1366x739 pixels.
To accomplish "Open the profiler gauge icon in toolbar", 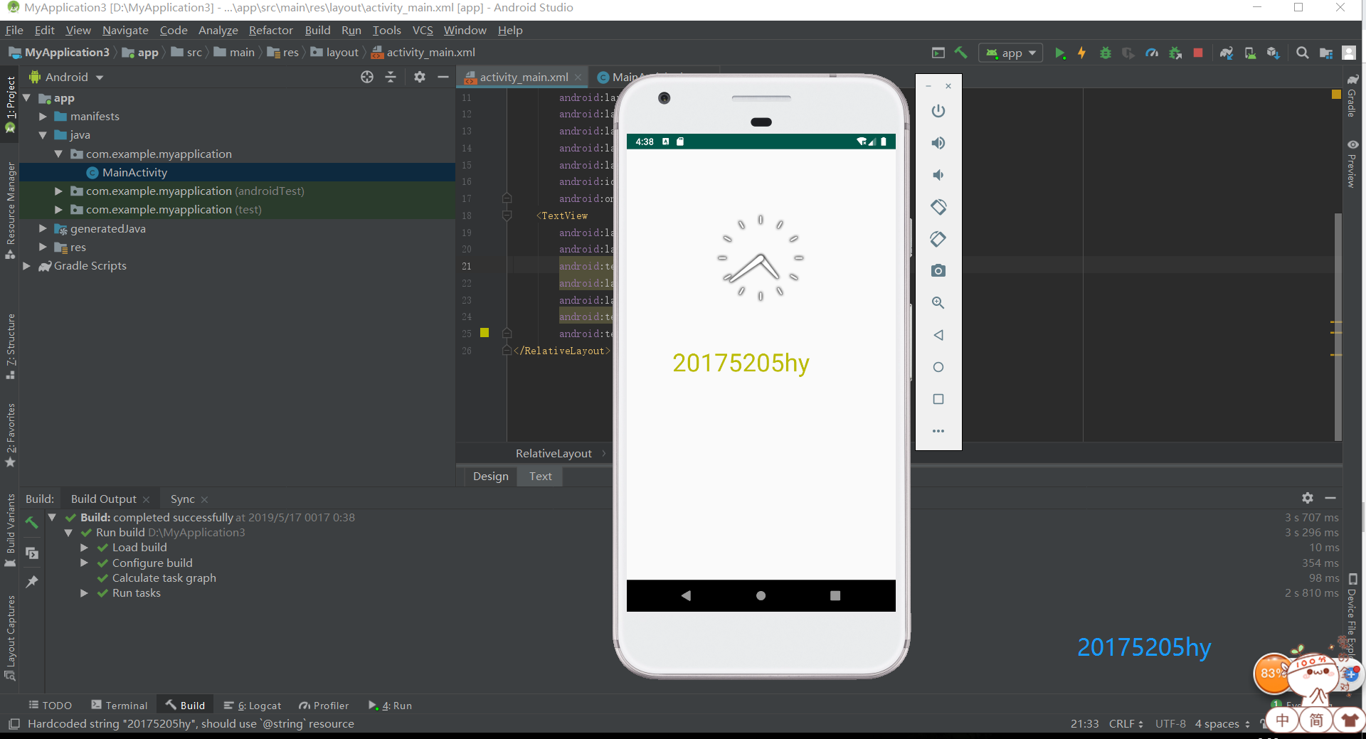I will pos(1152,53).
